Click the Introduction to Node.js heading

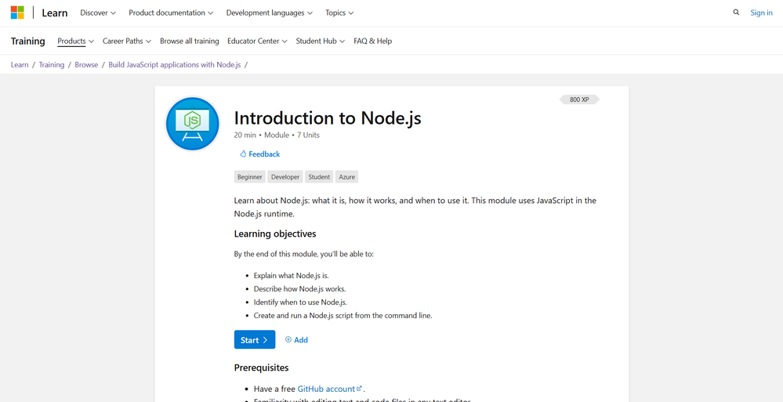[328, 118]
